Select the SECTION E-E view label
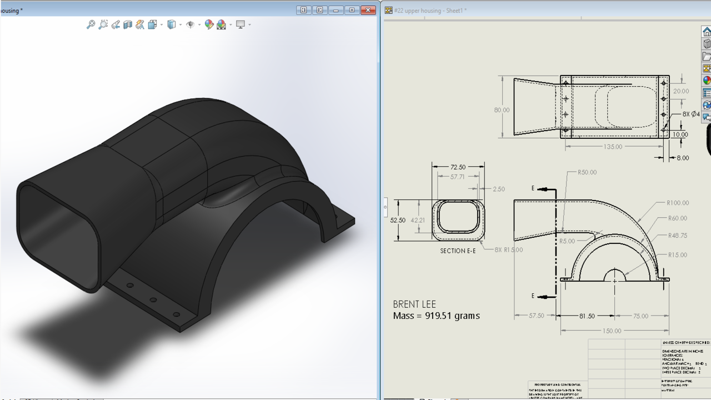 click(458, 251)
